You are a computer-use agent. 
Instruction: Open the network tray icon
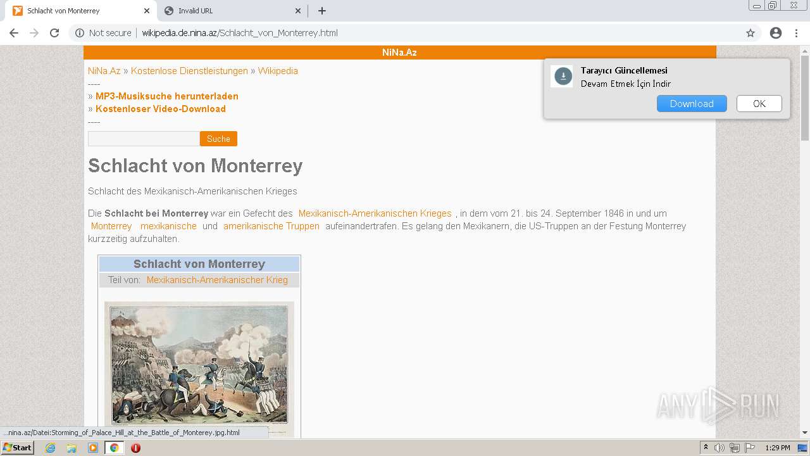click(735, 448)
